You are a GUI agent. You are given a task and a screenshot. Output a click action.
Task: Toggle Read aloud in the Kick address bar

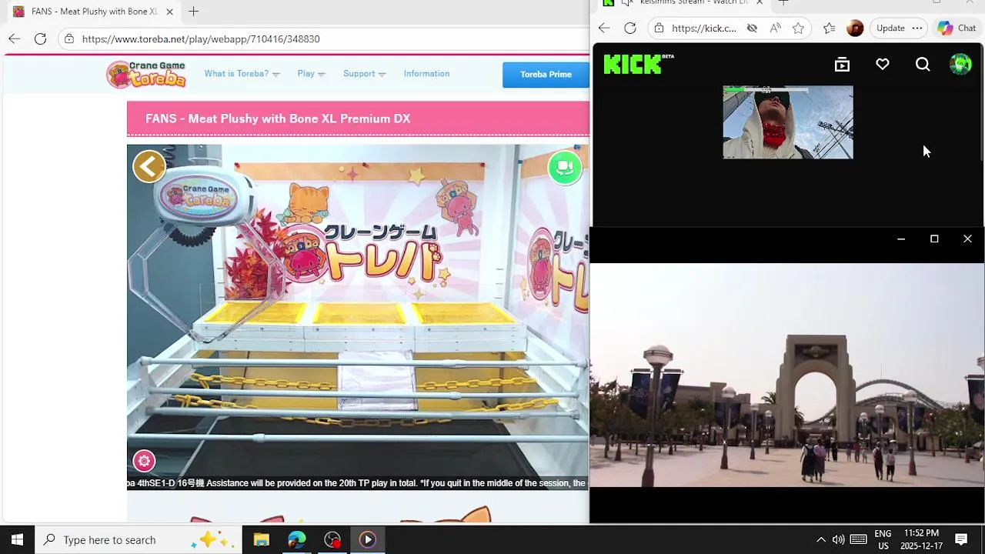(x=775, y=28)
